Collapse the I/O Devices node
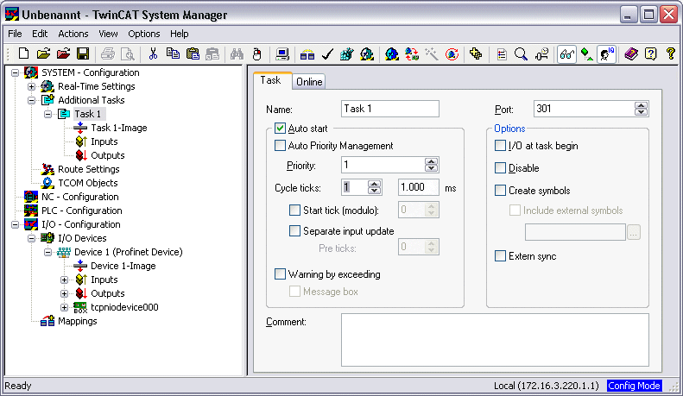Screen dimensions: 683x396 tap(31, 238)
